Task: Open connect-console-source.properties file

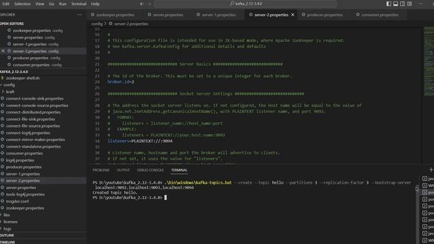Action: tap(37, 106)
